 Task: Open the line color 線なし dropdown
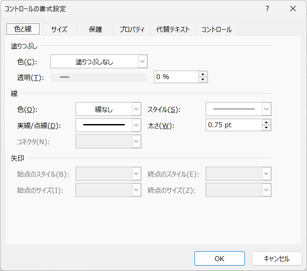point(108,109)
